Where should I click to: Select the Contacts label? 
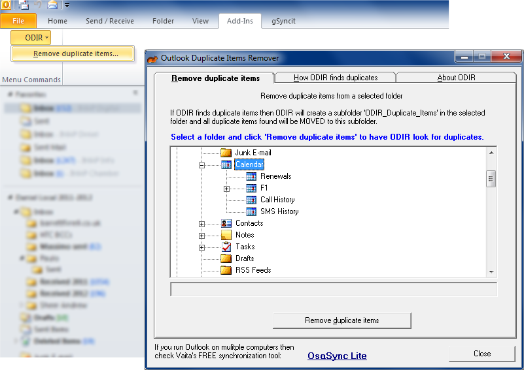point(249,223)
